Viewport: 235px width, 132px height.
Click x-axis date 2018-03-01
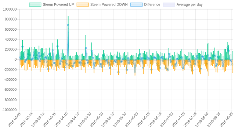click(x=14, y=120)
